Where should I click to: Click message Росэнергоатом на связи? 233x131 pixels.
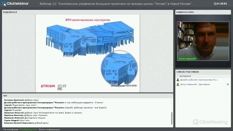click(54, 113)
